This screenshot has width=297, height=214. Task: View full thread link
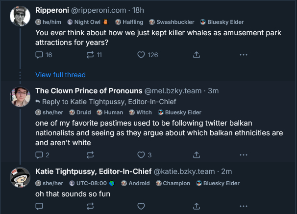60,75
